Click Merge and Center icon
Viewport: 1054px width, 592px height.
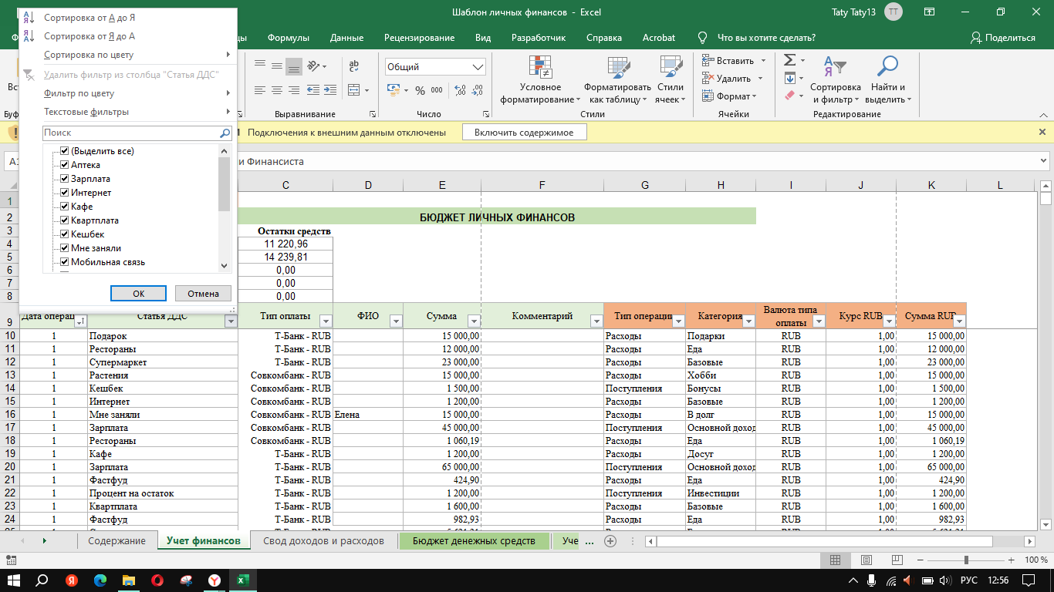pos(353,90)
